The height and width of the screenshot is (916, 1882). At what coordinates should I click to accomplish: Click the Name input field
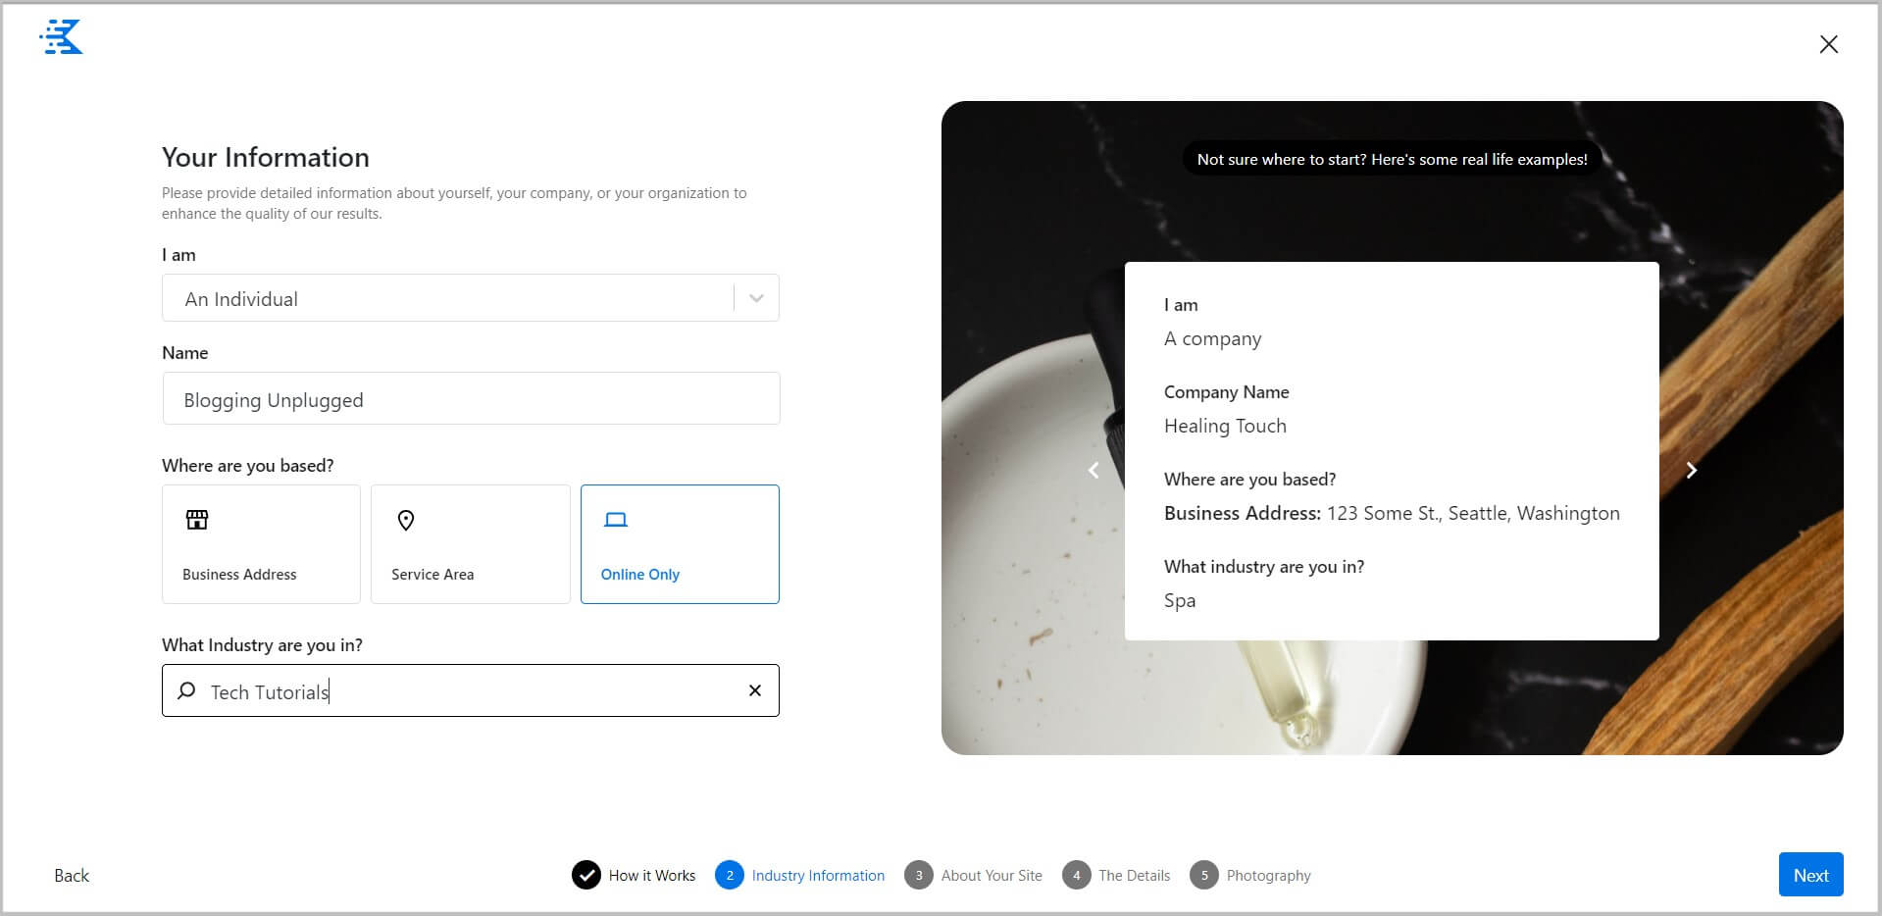tap(471, 399)
